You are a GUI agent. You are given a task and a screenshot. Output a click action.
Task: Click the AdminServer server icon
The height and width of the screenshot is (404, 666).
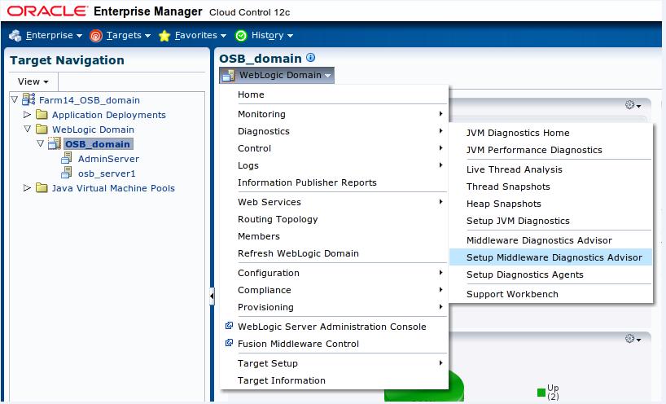(67, 159)
